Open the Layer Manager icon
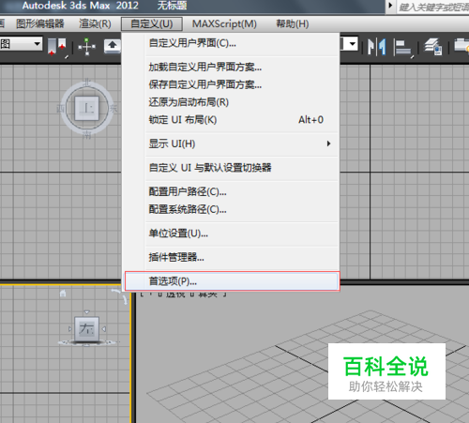The image size is (469, 423). coord(433,47)
